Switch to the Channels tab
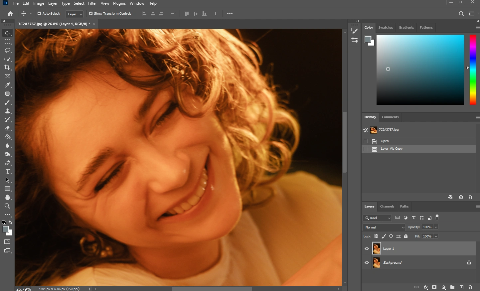The image size is (480, 291). click(387, 207)
